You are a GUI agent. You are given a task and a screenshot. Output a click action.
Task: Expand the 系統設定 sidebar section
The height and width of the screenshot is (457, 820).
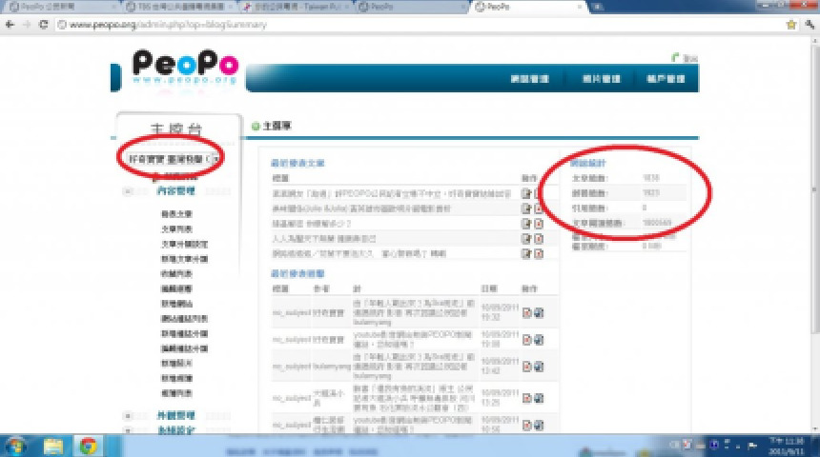coord(128,430)
